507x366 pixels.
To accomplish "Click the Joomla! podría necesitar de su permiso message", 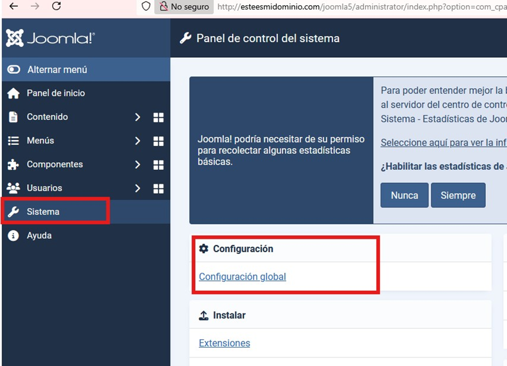I will [x=281, y=150].
